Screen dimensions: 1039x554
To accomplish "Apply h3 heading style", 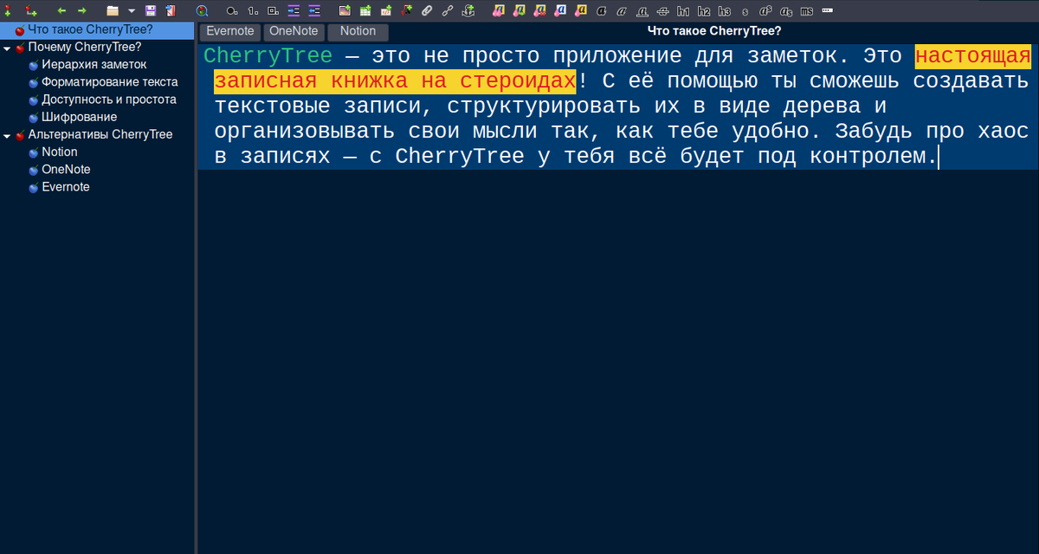I will click(724, 11).
